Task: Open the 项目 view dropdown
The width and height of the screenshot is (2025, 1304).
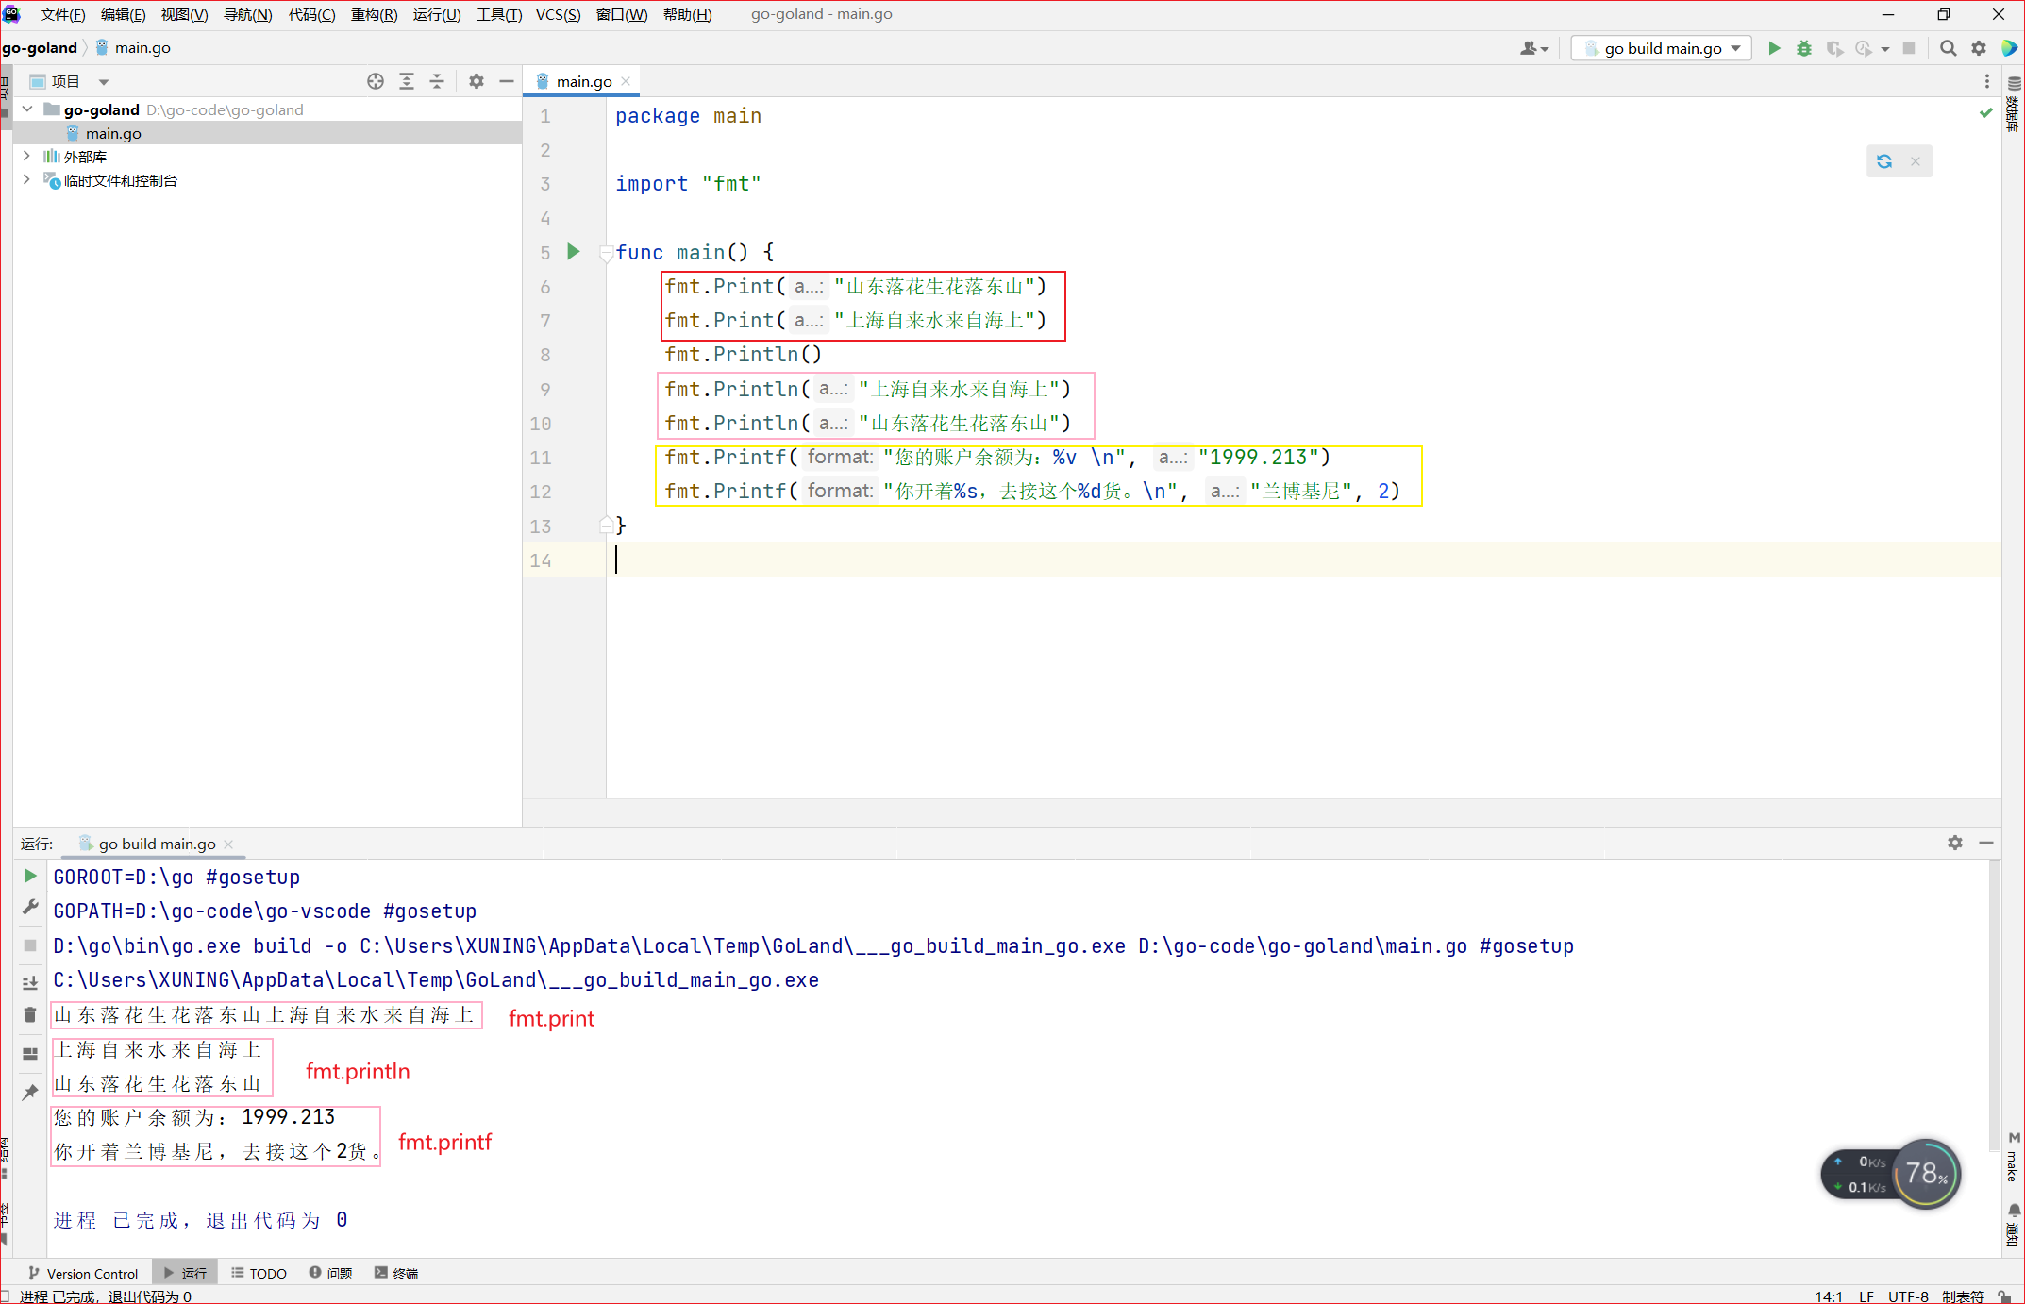Action: click(x=104, y=82)
